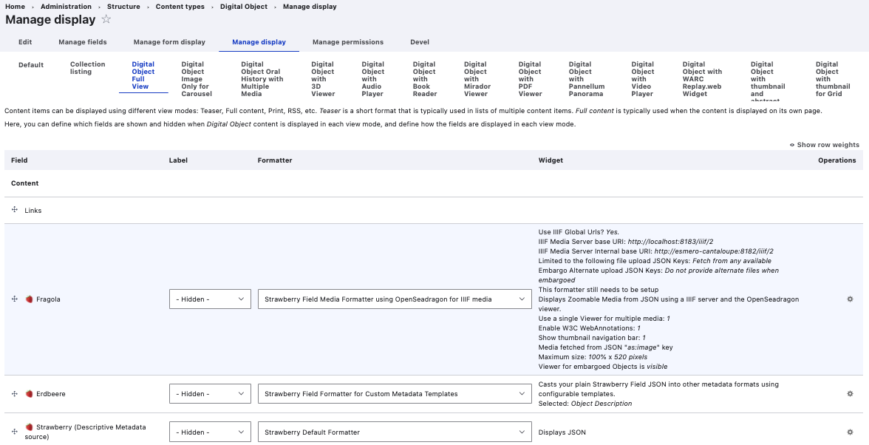Open settings gear for Strawberry row
The image size is (869, 445).
coord(850,432)
